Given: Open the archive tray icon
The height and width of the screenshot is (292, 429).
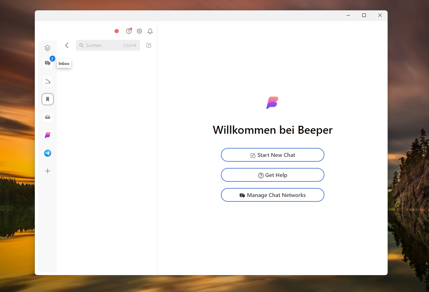Looking at the screenshot, I should [48, 117].
